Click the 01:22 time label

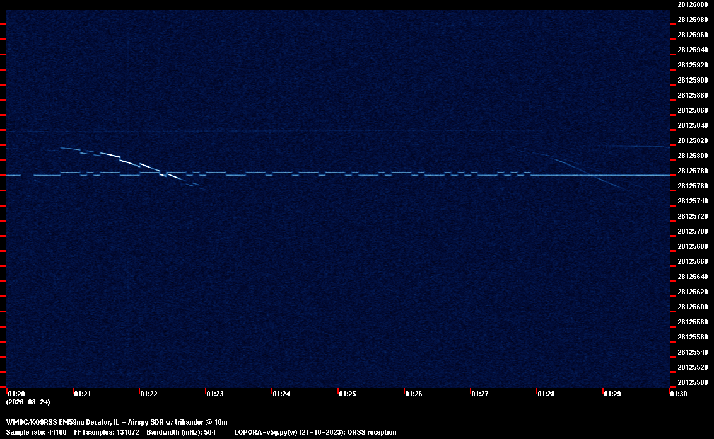click(149, 394)
